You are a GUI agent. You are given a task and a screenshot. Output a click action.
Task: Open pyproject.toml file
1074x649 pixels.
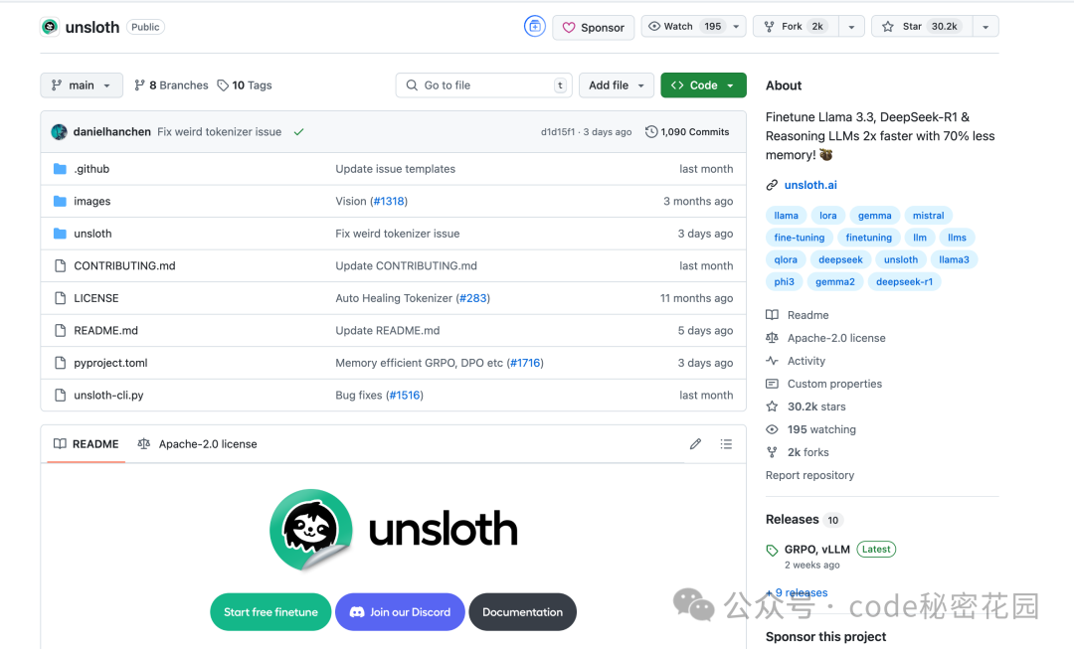(x=110, y=363)
